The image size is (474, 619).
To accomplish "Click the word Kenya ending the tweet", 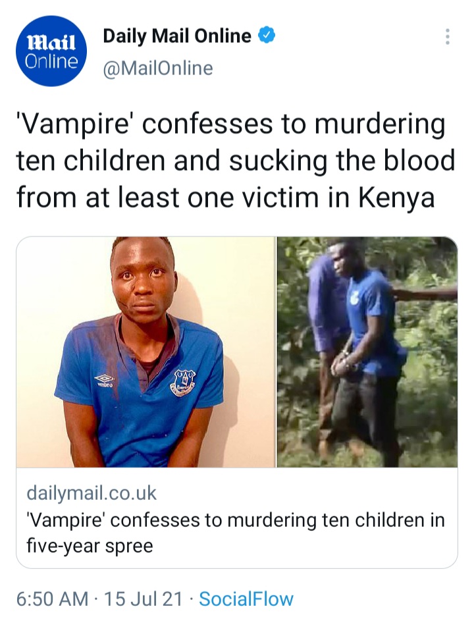I will 397,198.
